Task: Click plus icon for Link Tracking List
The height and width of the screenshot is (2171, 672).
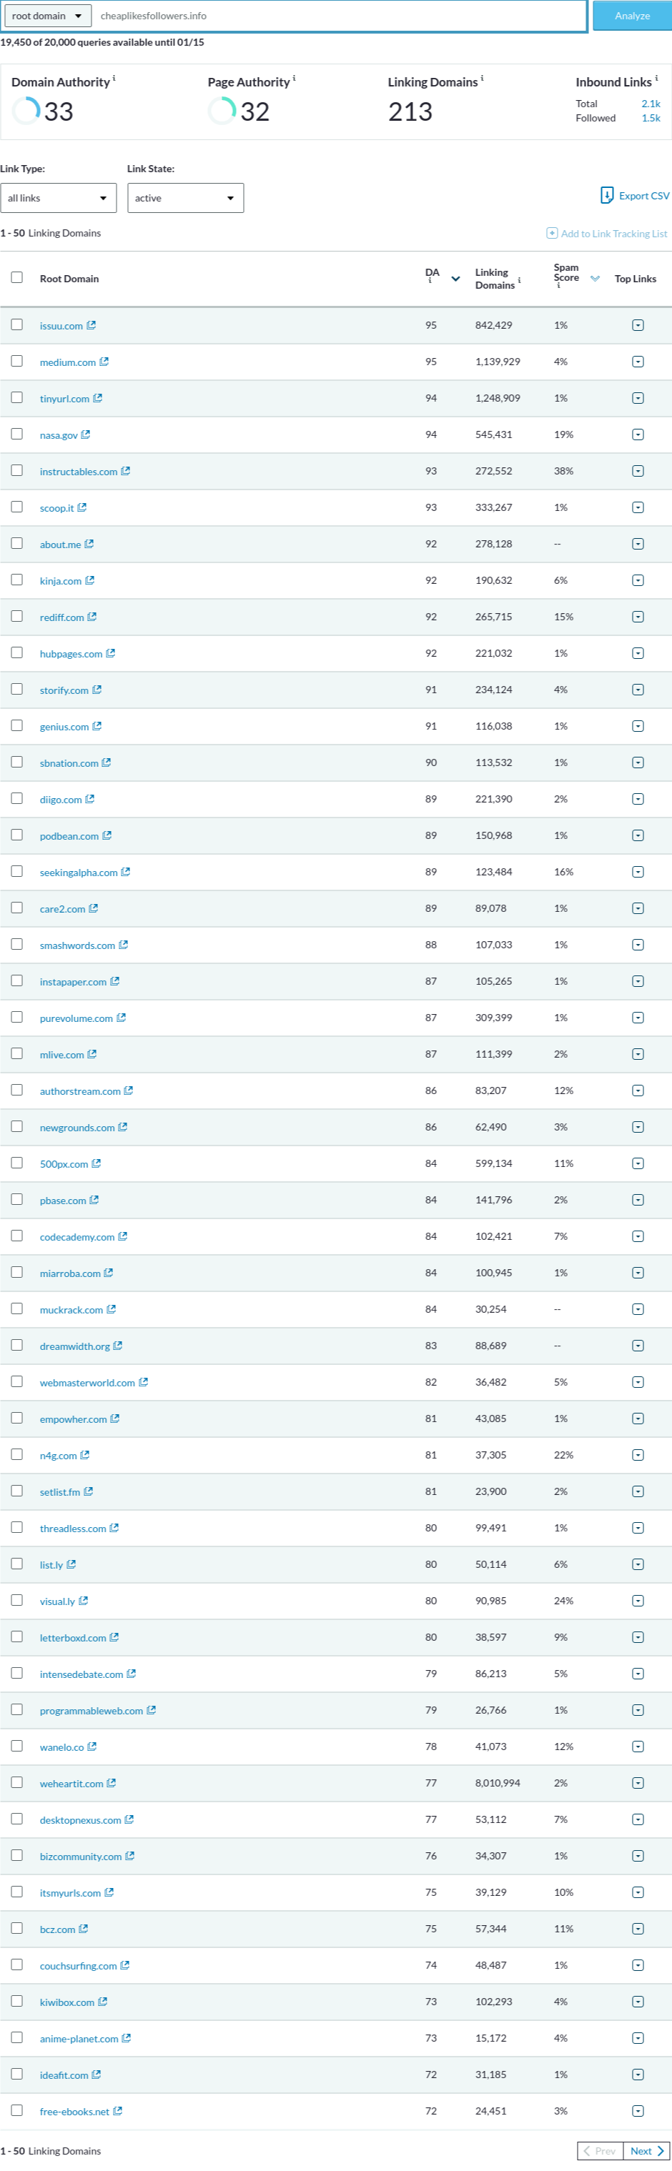Action: coord(551,233)
